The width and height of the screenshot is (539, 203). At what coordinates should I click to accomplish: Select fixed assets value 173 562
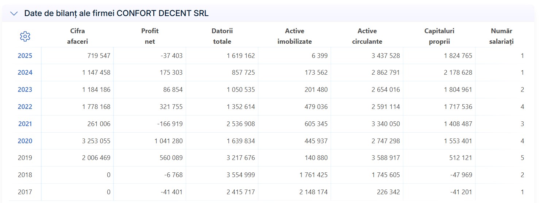coord(316,73)
